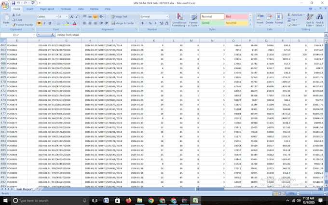328x205 pixels.
Task: Click the formula bar showing Prime Industrial
Action: [189, 35]
